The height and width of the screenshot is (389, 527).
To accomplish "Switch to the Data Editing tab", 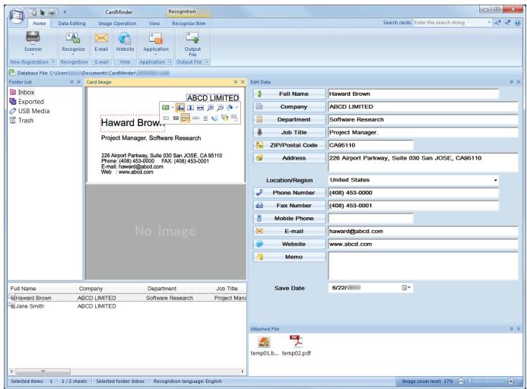I will 71,24.
